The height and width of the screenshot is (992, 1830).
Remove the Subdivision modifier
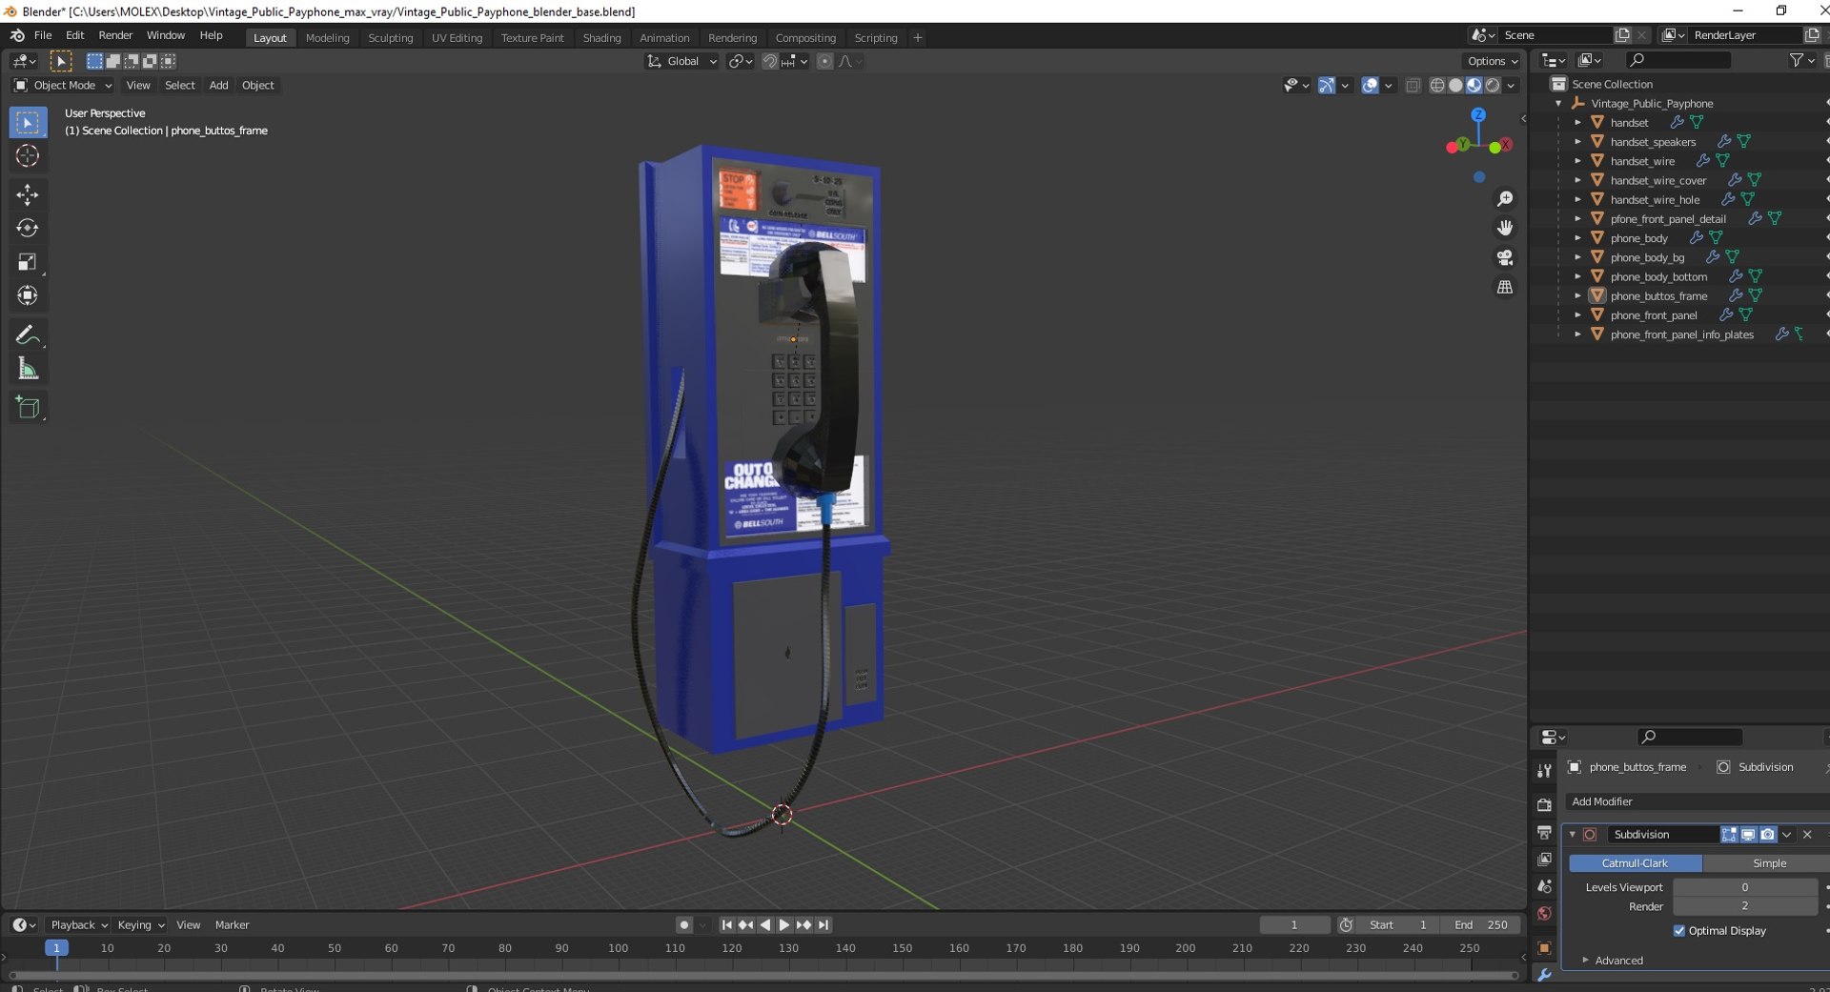[1807, 835]
